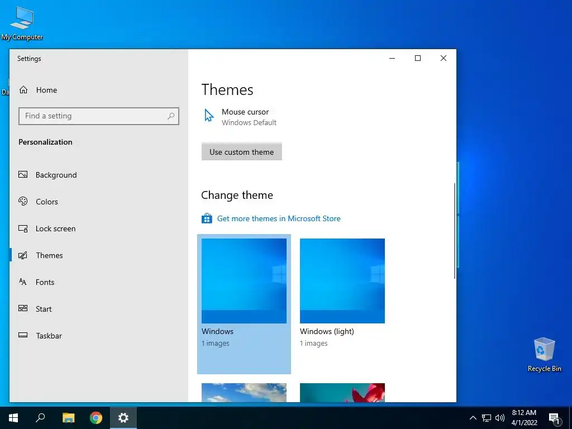The image size is (572, 429).
Task: Select My Computer desktop icon
Action: coord(22,23)
